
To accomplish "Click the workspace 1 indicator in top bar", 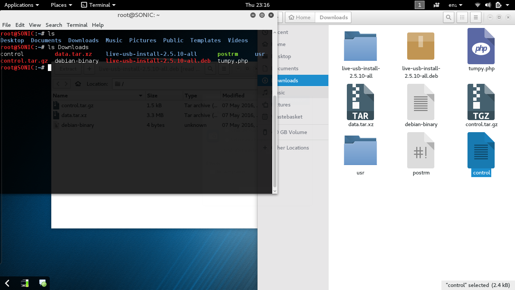I will (420, 5).
